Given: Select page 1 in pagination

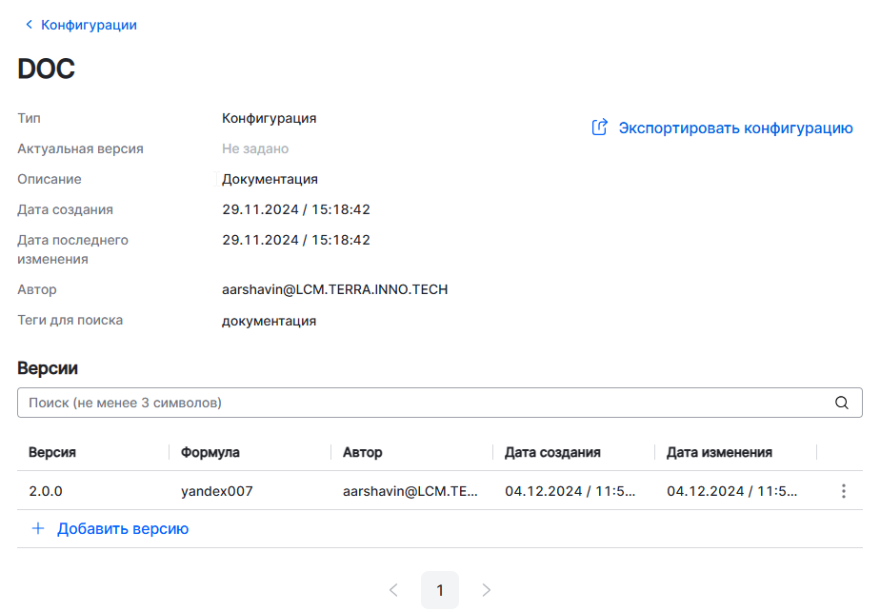Looking at the screenshot, I should (440, 590).
